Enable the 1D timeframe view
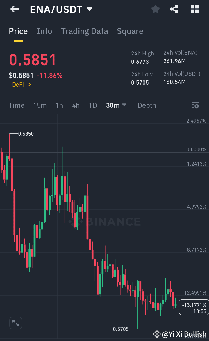 93,105
